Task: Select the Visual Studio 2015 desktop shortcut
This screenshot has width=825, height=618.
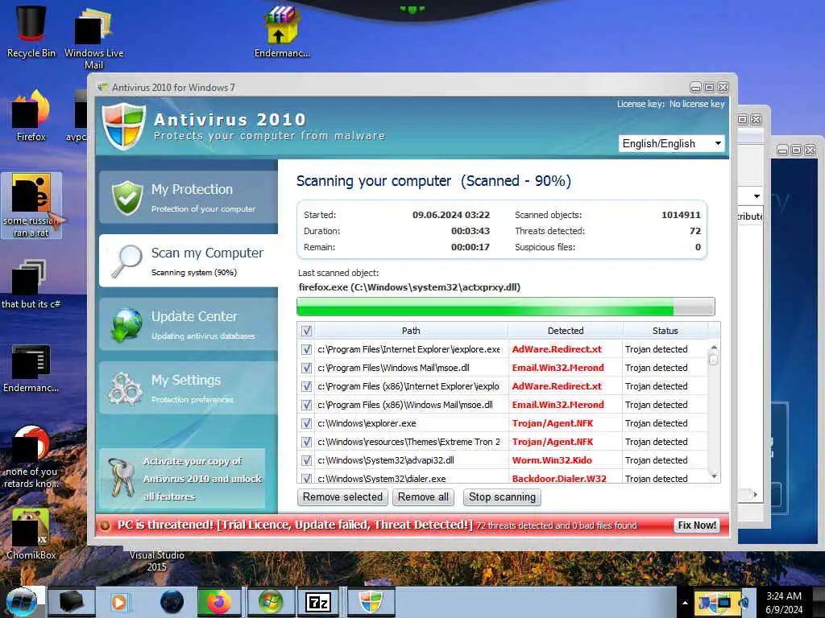Action: pos(157,561)
